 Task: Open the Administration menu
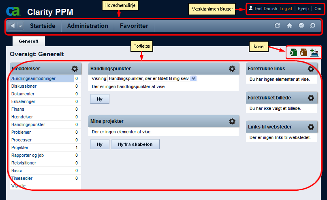click(x=88, y=26)
